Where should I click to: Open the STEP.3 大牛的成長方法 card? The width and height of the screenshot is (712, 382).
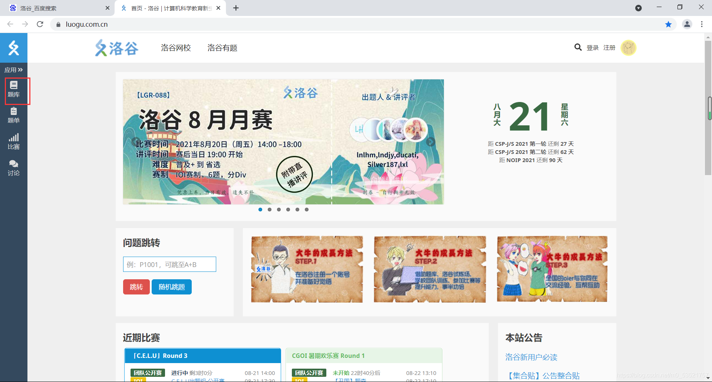click(552, 269)
